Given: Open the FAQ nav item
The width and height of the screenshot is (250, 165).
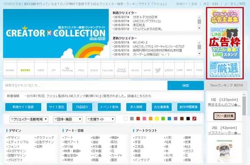Looking at the screenshot, I should coord(199,70).
